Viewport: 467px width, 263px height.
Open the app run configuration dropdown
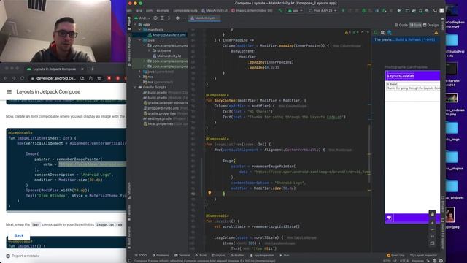point(295,10)
